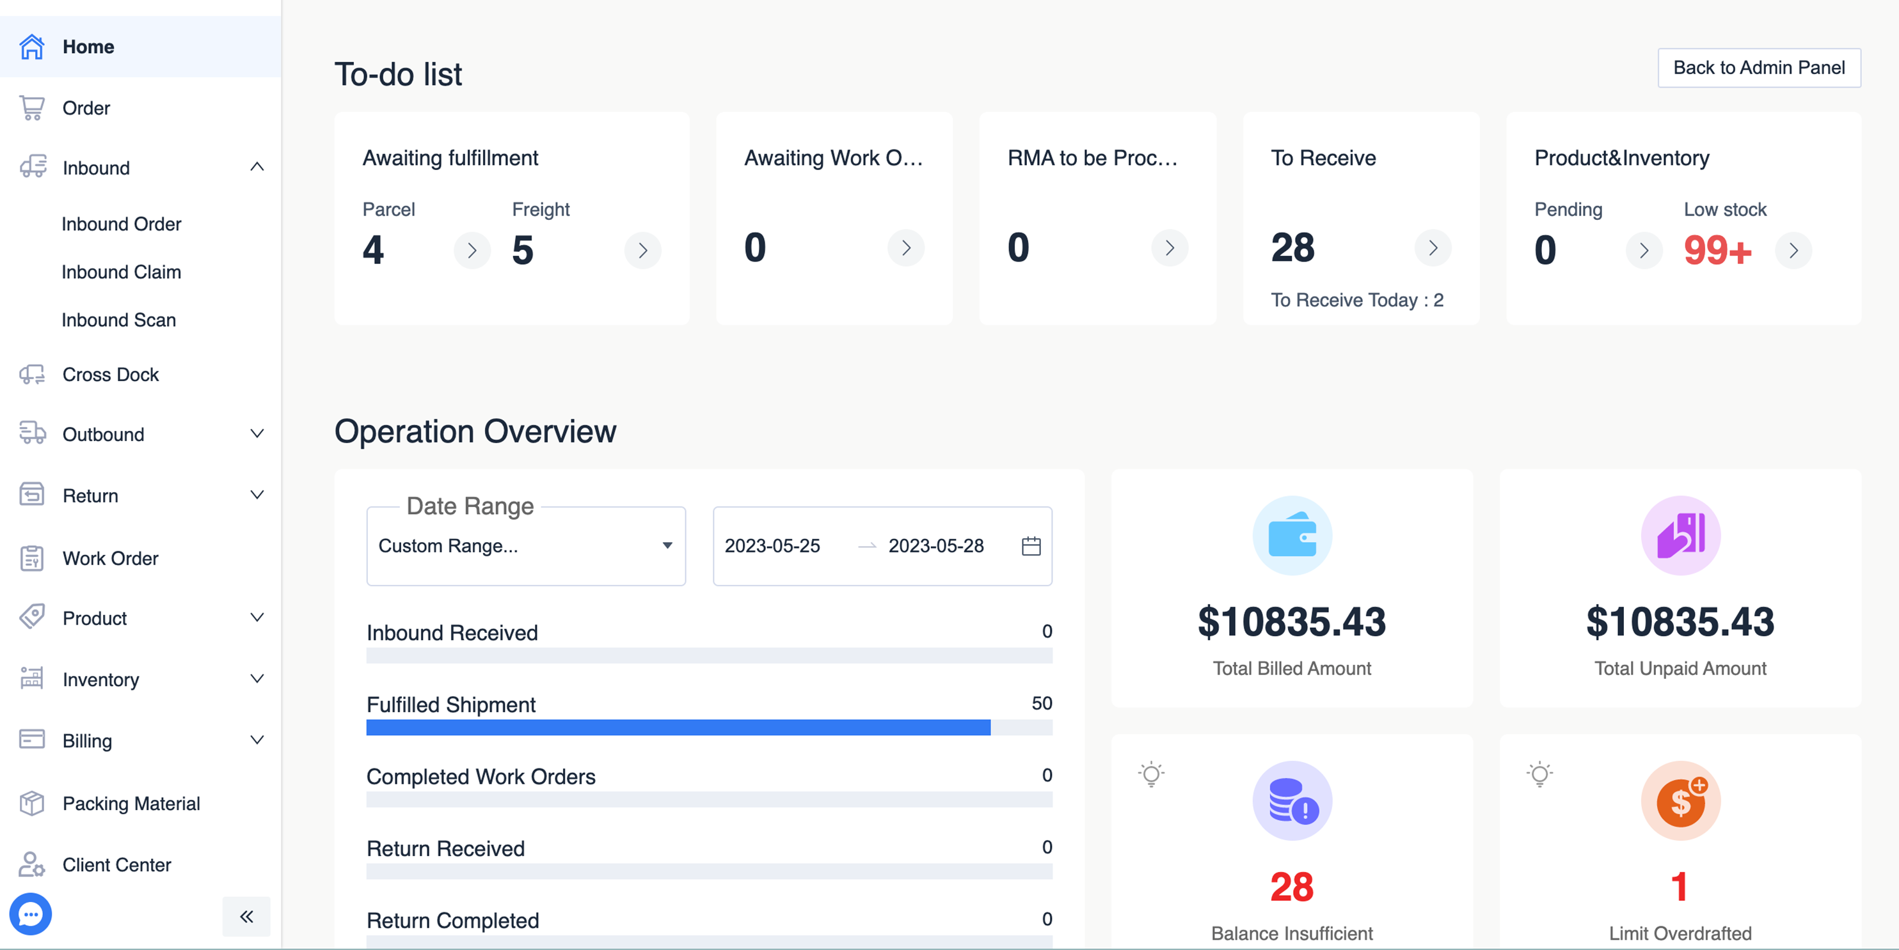Open Parcel awaiting fulfillment arrow

[473, 251]
